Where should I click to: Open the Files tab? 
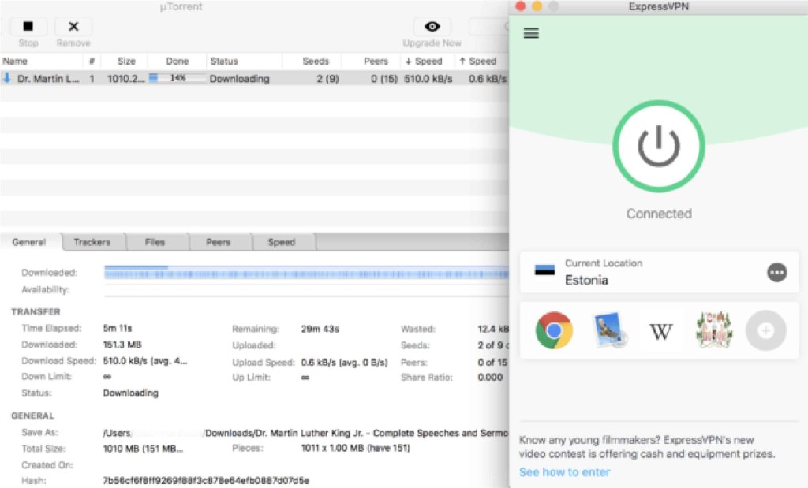(x=155, y=242)
